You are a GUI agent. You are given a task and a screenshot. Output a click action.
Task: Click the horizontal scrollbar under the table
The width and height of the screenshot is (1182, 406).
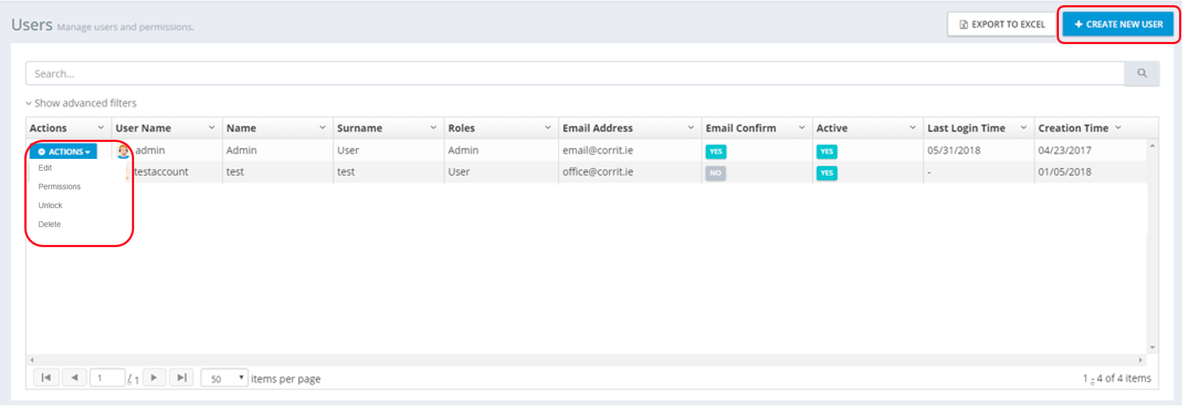click(586, 360)
